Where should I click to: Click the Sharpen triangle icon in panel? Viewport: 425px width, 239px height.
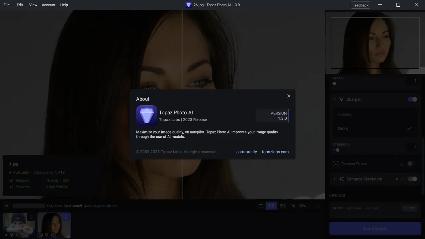click(x=341, y=99)
